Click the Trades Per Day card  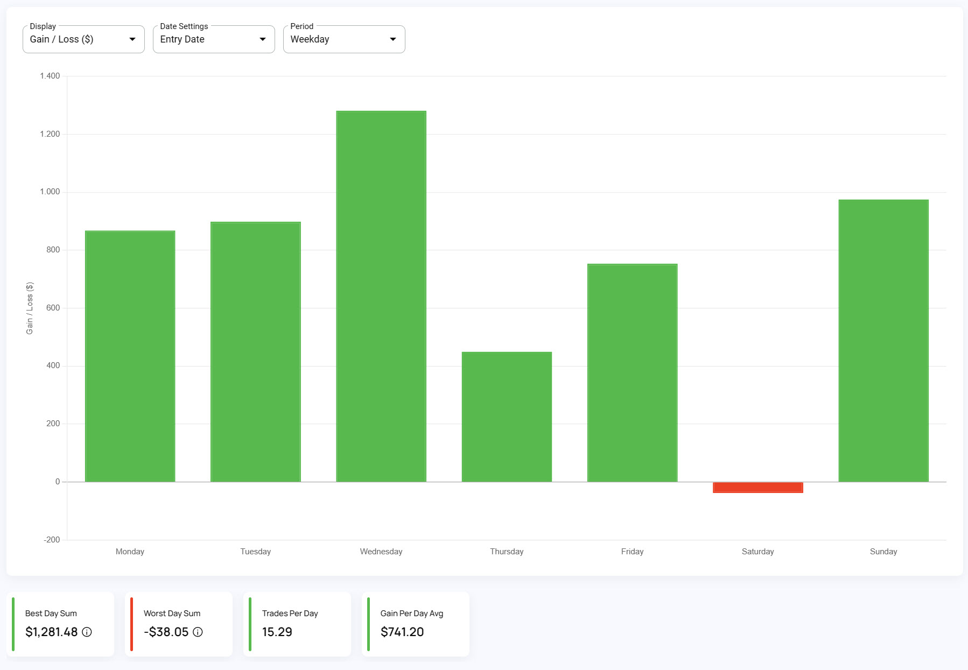tap(297, 624)
